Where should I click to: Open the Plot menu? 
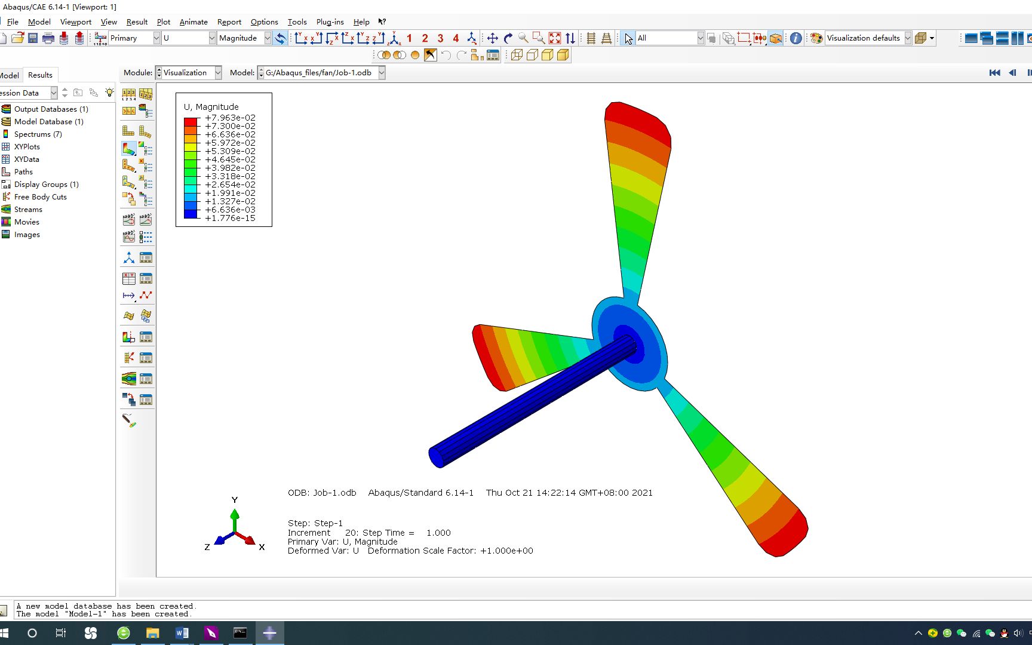click(164, 22)
